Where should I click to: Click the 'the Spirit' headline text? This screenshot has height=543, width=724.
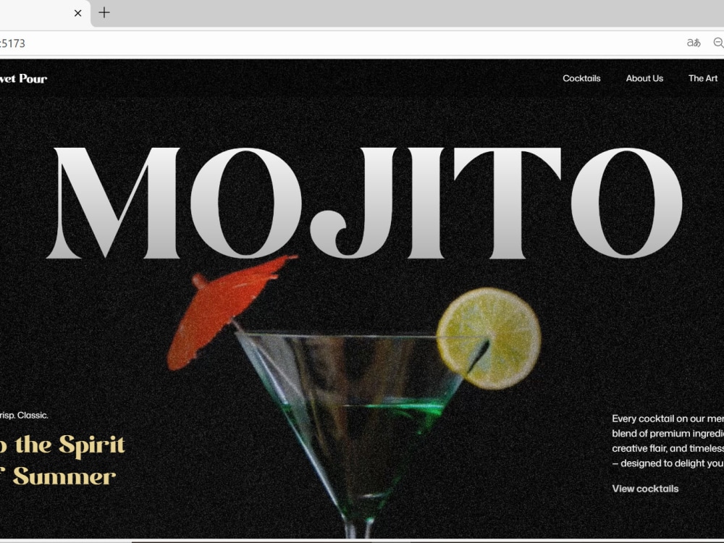[x=70, y=445]
